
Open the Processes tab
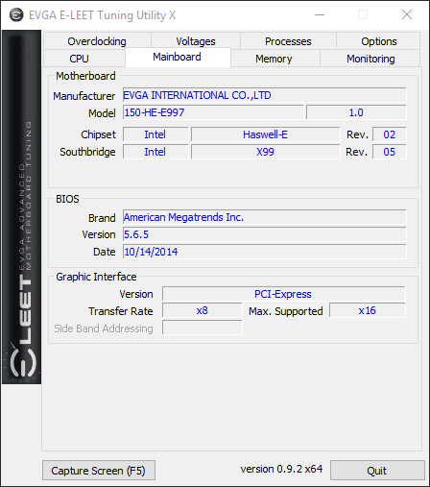point(288,41)
